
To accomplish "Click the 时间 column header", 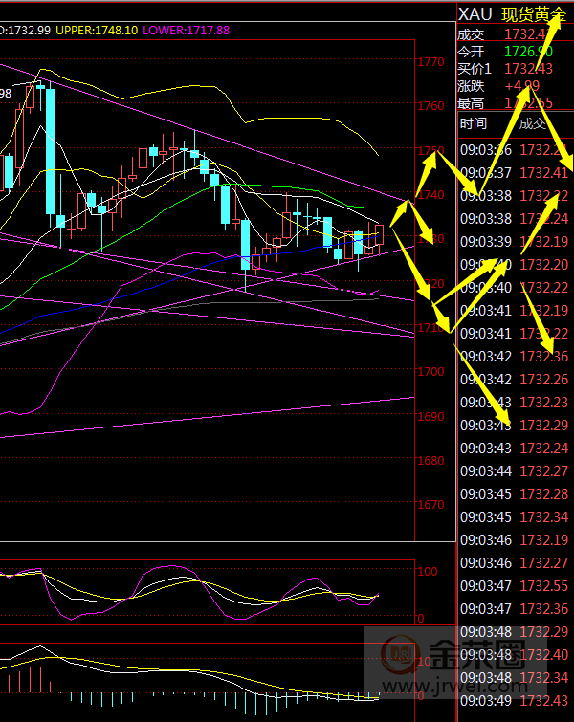I will [474, 123].
